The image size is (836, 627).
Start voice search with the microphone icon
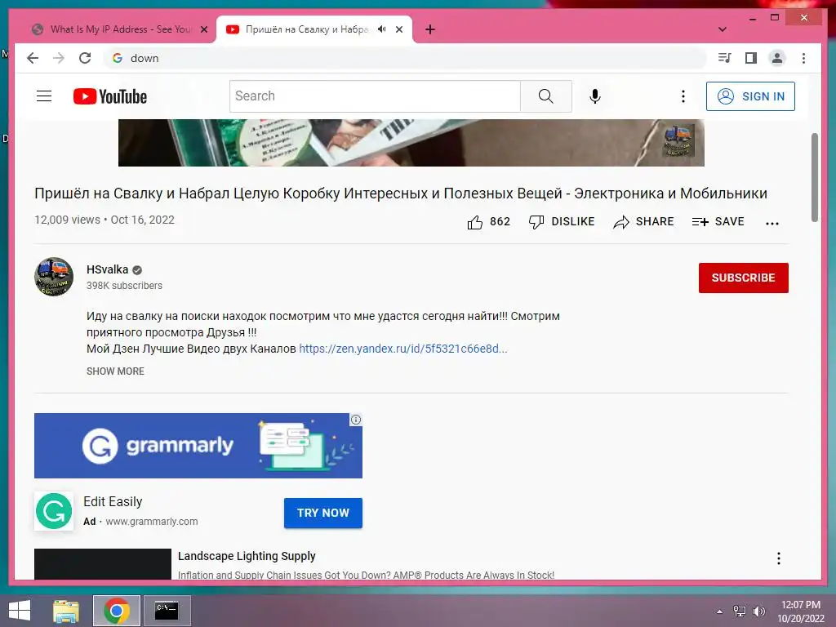[x=595, y=96]
